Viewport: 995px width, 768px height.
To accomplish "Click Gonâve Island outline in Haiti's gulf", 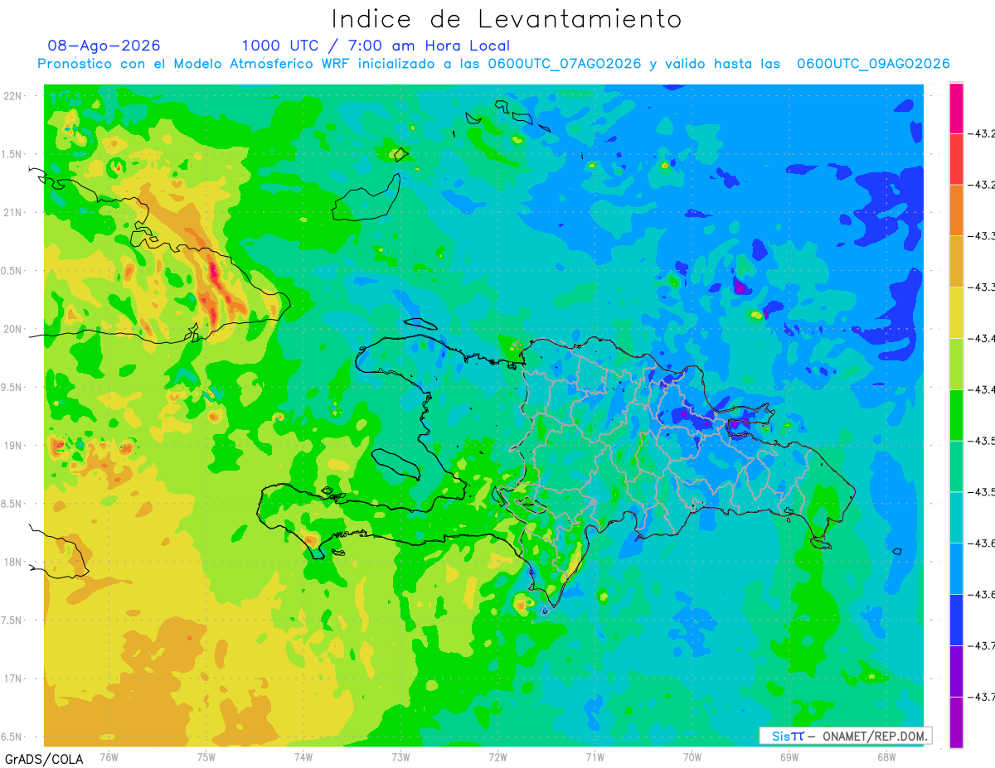I will pos(395,463).
